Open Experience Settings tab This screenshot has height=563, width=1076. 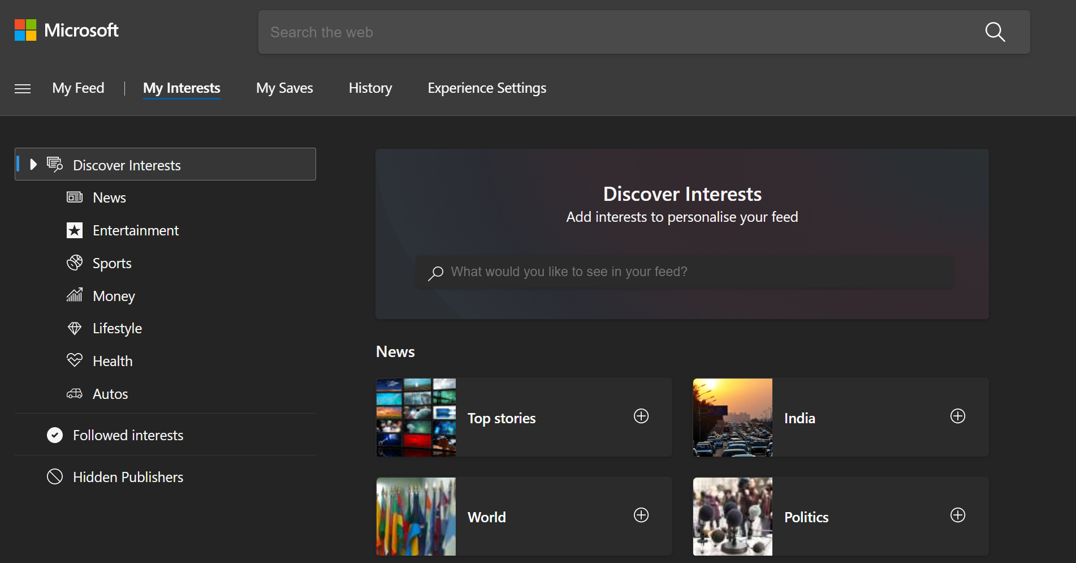[x=487, y=88]
